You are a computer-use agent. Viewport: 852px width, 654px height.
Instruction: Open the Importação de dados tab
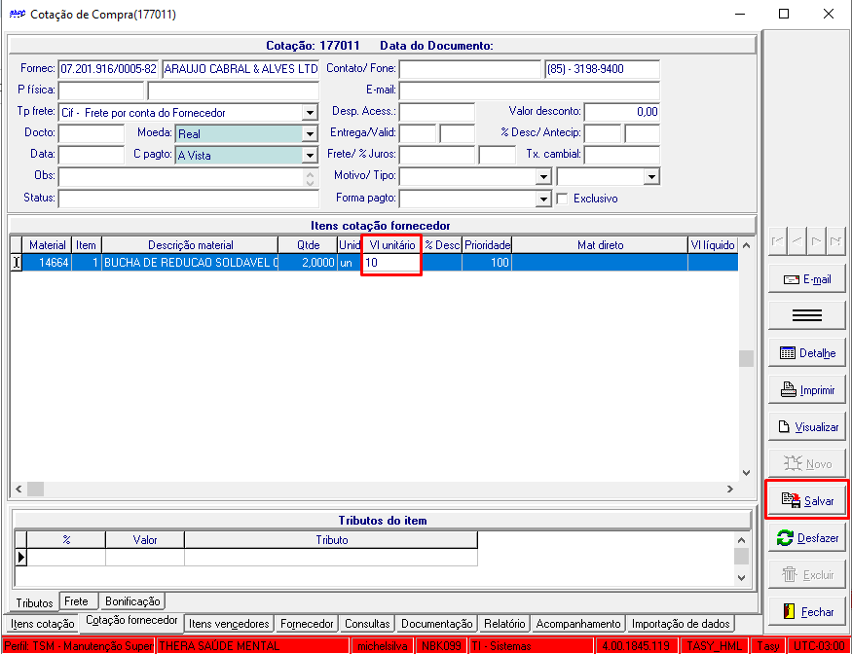click(681, 624)
